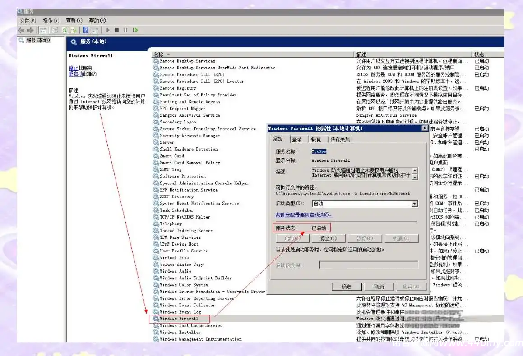Viewport: 523px width, 356px height.
Task: Close the Windows Firewall properties dialog
Action: click(x=425, y=128)
